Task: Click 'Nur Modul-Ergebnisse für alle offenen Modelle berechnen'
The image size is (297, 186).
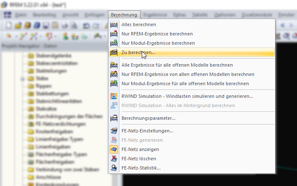Action: [192, 84]
